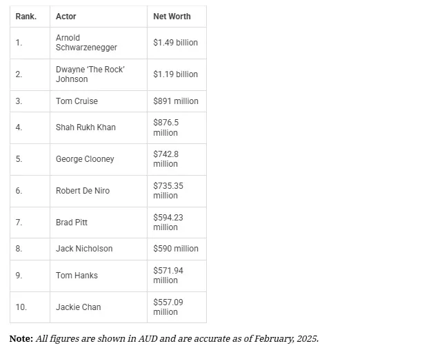
Task: Click Dwayne 'The Rock' Johnson's name
Action: click(90, 74)
